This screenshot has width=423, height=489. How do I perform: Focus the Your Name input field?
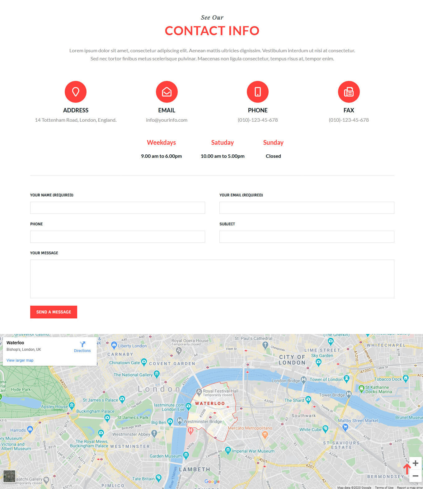[x=117, y=208]
